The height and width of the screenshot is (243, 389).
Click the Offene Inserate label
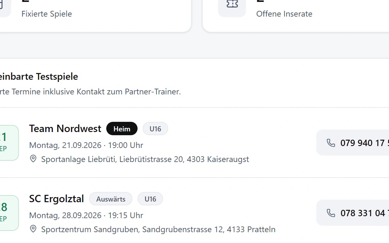tap(284, 14)
